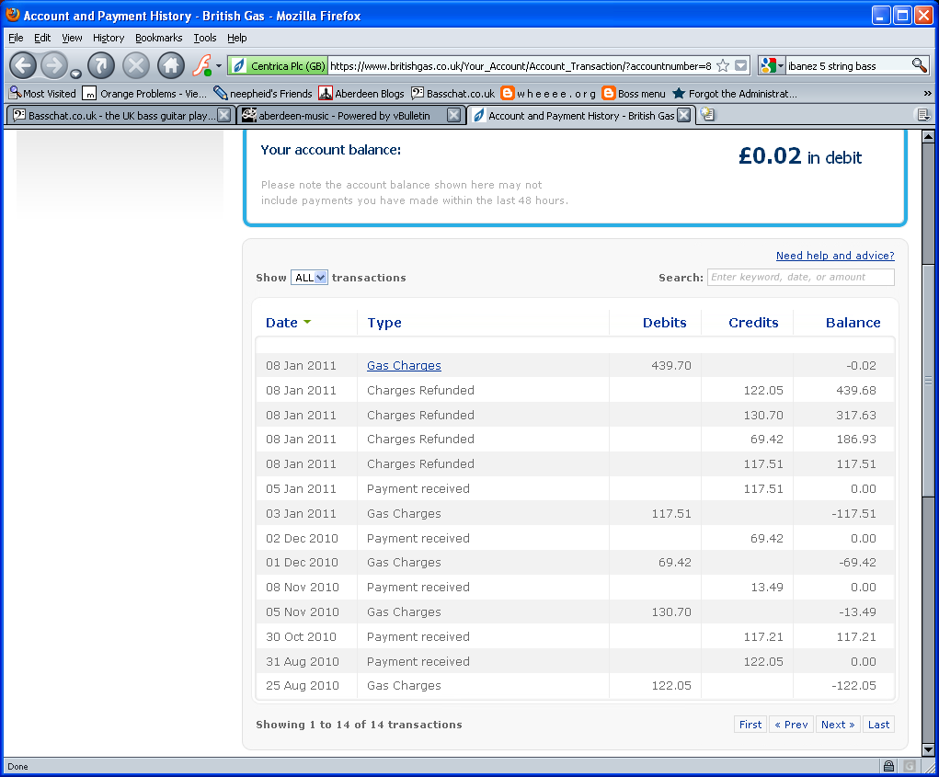
Task: Go to the Last page of transactions
Action: pos(878,725)
